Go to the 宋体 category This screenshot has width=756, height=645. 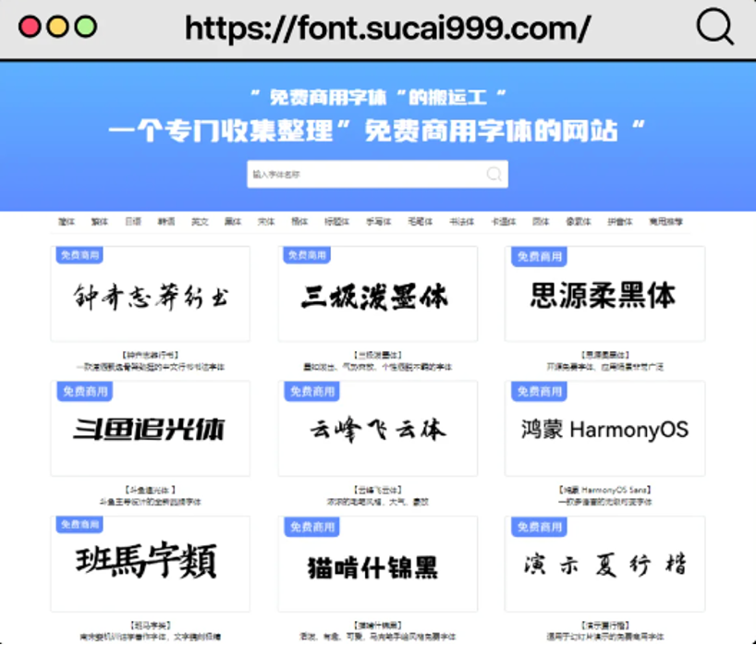point(266,222)
